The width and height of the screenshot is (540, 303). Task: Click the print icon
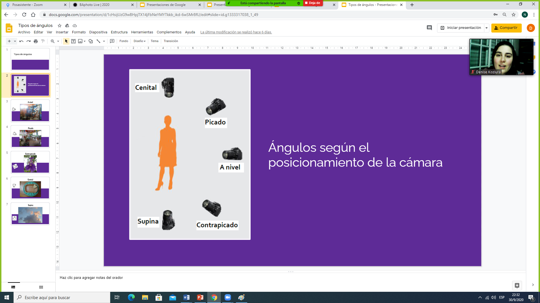[36, 41]
